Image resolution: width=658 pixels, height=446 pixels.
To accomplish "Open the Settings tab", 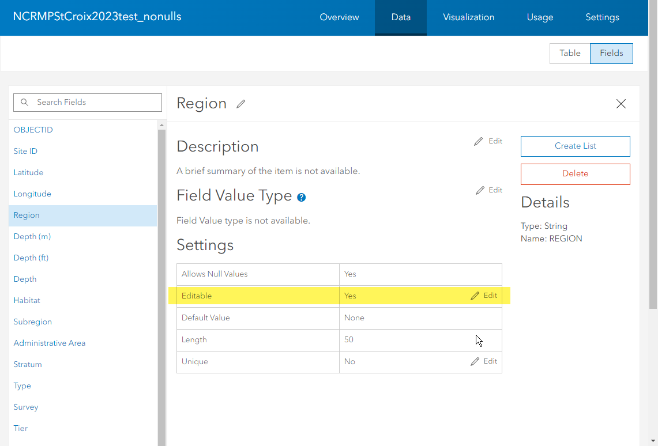I will [x=602, y=17].
